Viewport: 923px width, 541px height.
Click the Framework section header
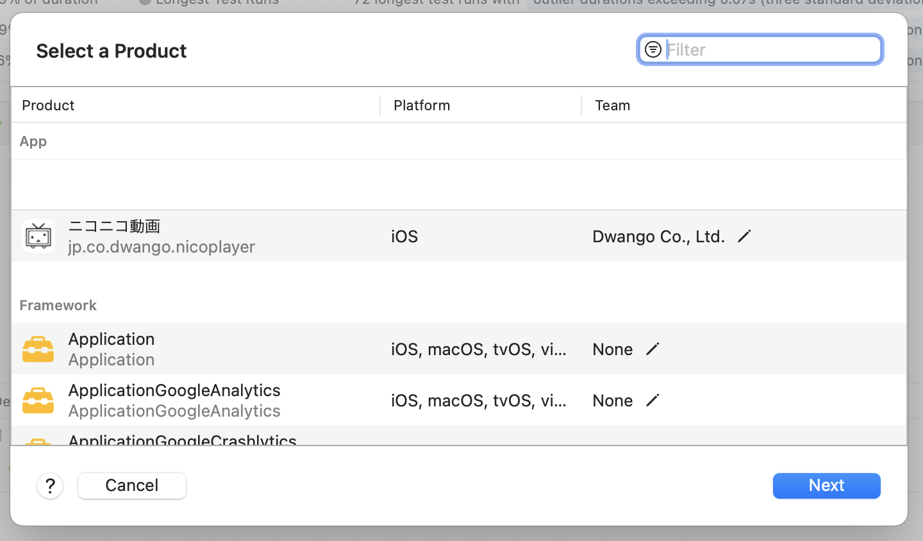coord(58,305)
